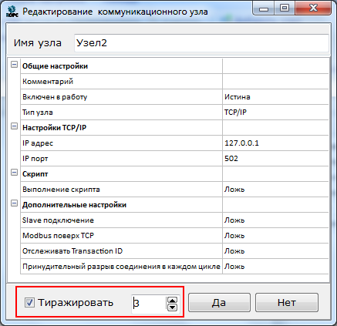Select the Ложь value for Выполнение скрипта

(x=275, y=190)
